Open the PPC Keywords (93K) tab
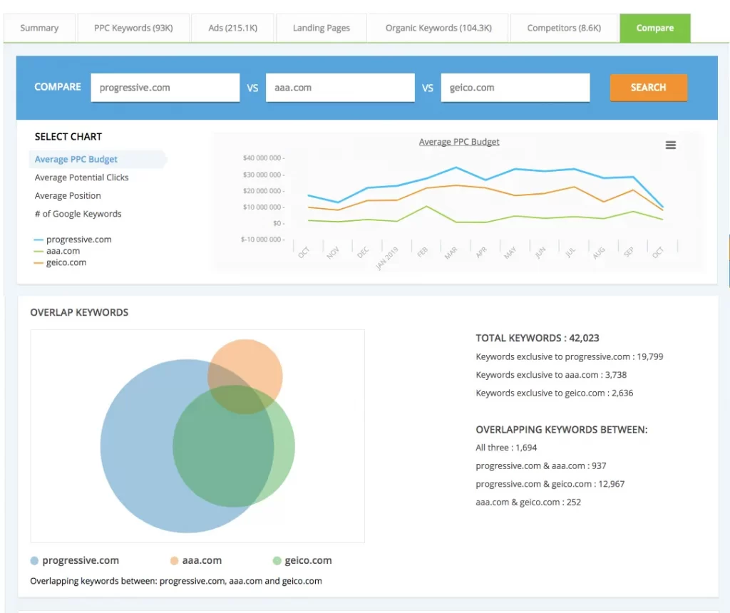730x613 pixels. point(133,28)
